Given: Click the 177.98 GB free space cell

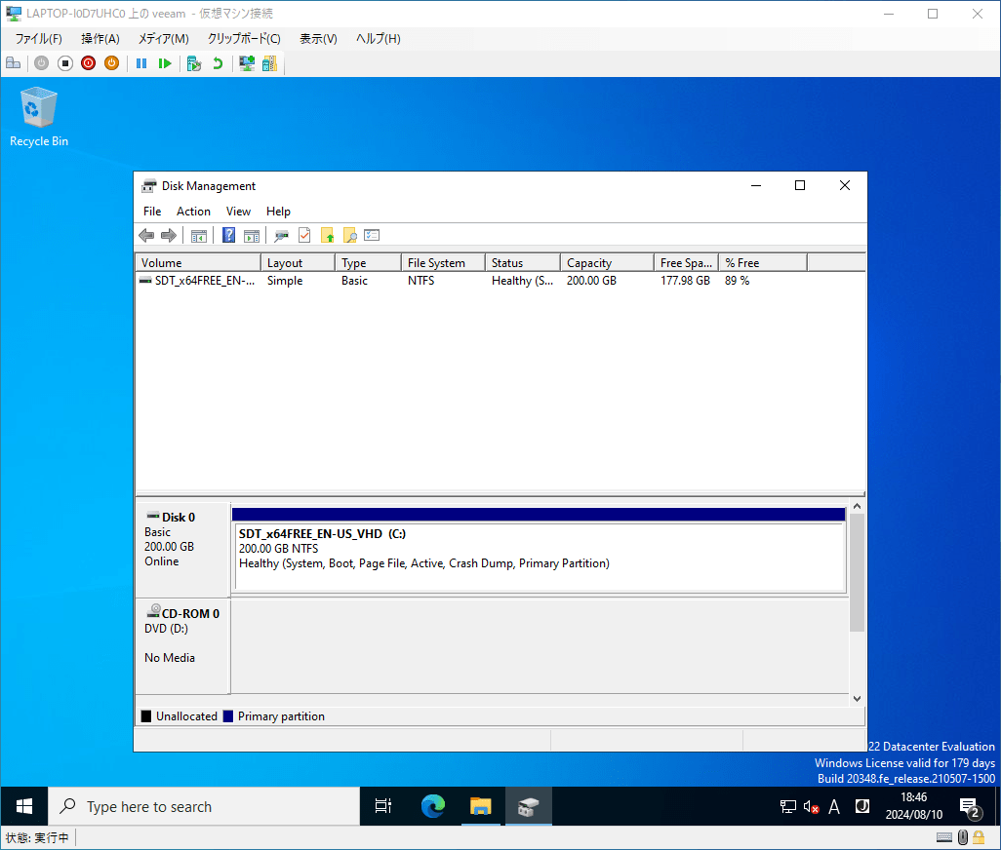Looking at the screenshot, I should point(685,281).
